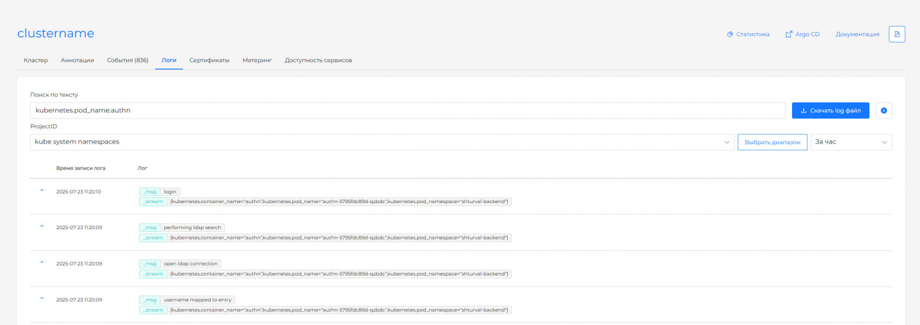This screenshot has height=325, width=920.
Task: Click the Выбрать диапазон button
Action: pyautogui.click(x=772, y=142)
